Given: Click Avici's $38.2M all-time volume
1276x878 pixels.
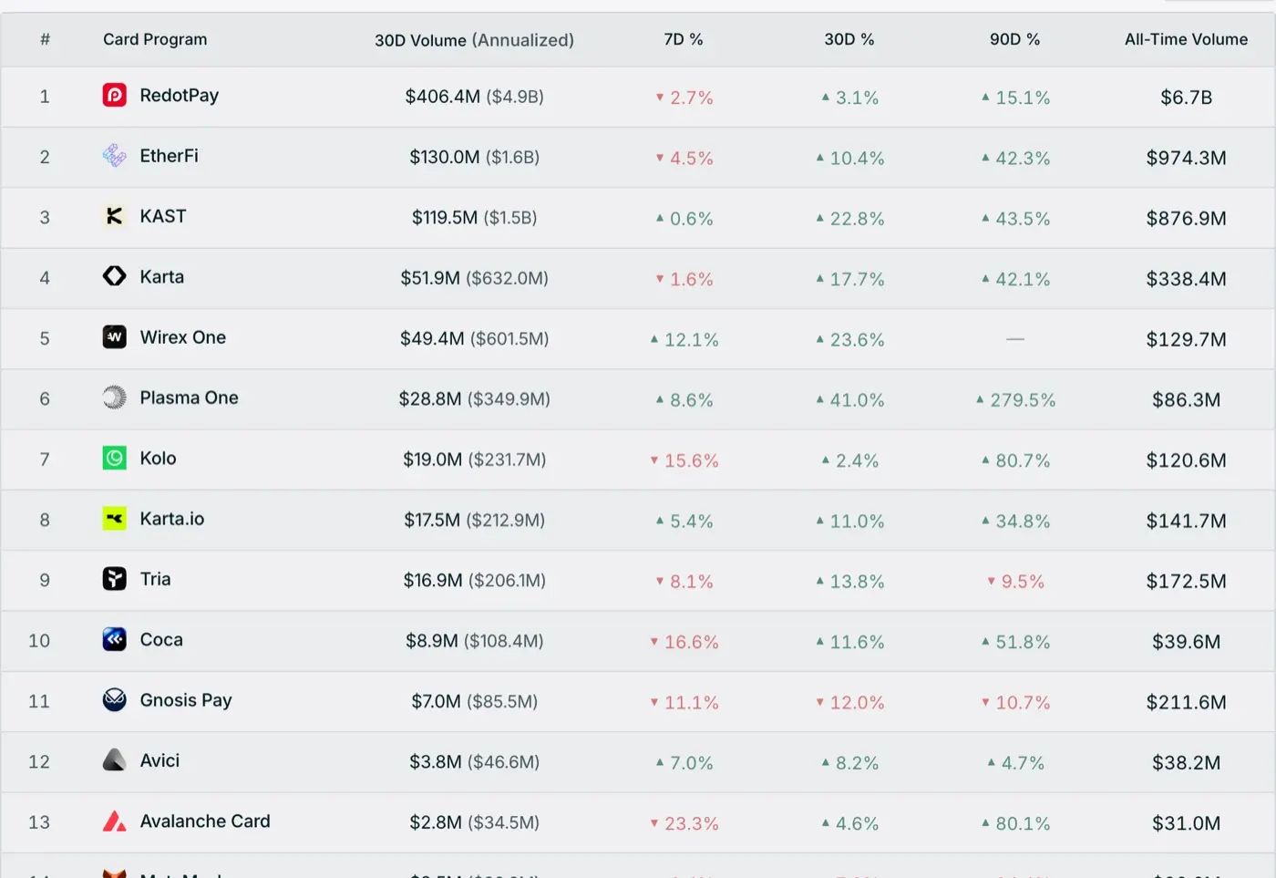Looking at the screenshot, I should click(x=1187, y=762).
